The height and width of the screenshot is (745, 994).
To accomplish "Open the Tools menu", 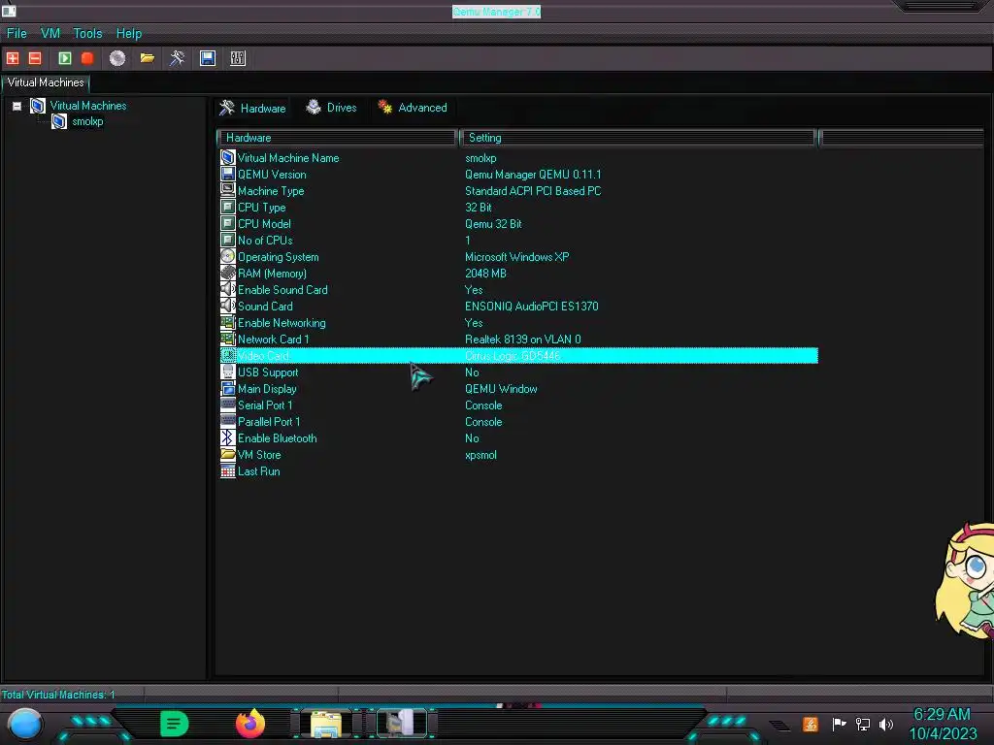I will (87, 33).
